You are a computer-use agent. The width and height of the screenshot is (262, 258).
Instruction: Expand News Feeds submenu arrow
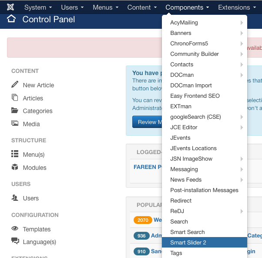click(x=242, y=180)
